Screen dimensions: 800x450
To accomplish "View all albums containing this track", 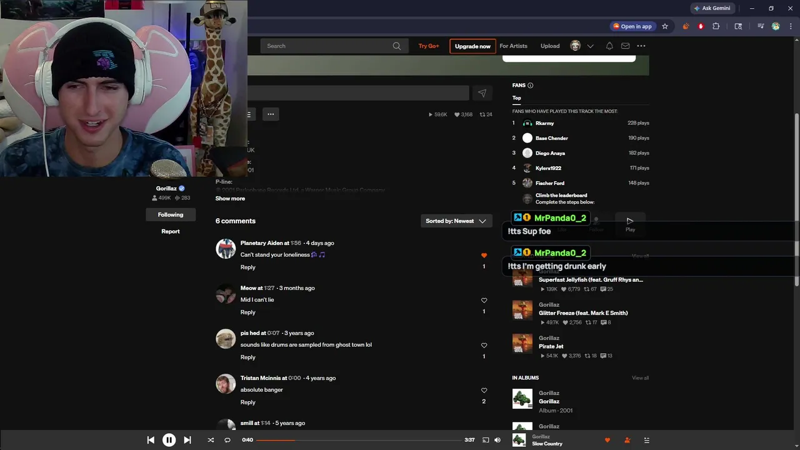I will (640, 378).
